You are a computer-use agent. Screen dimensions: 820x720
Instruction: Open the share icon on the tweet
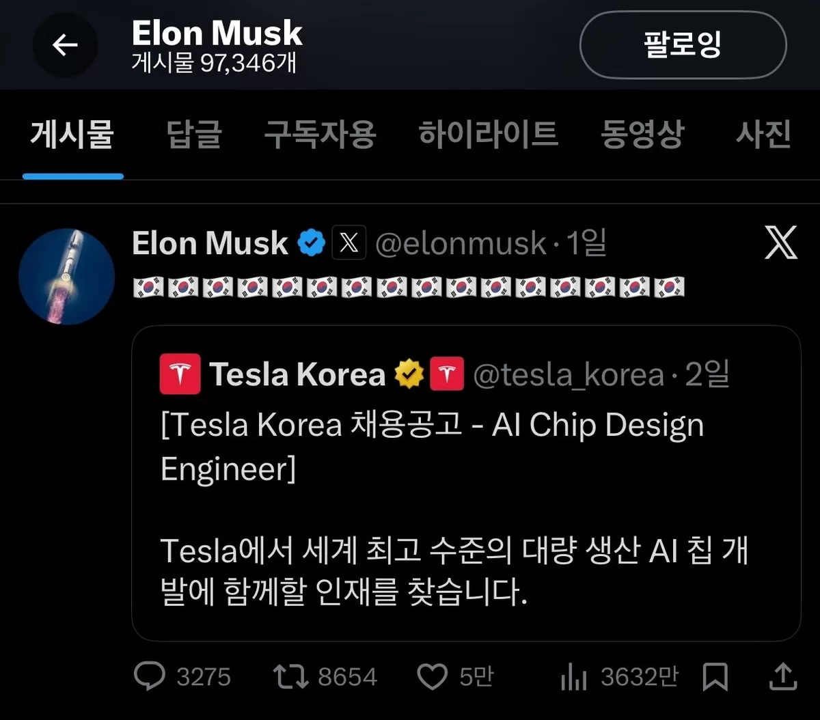pyautogui.click(x=783, y=677)
